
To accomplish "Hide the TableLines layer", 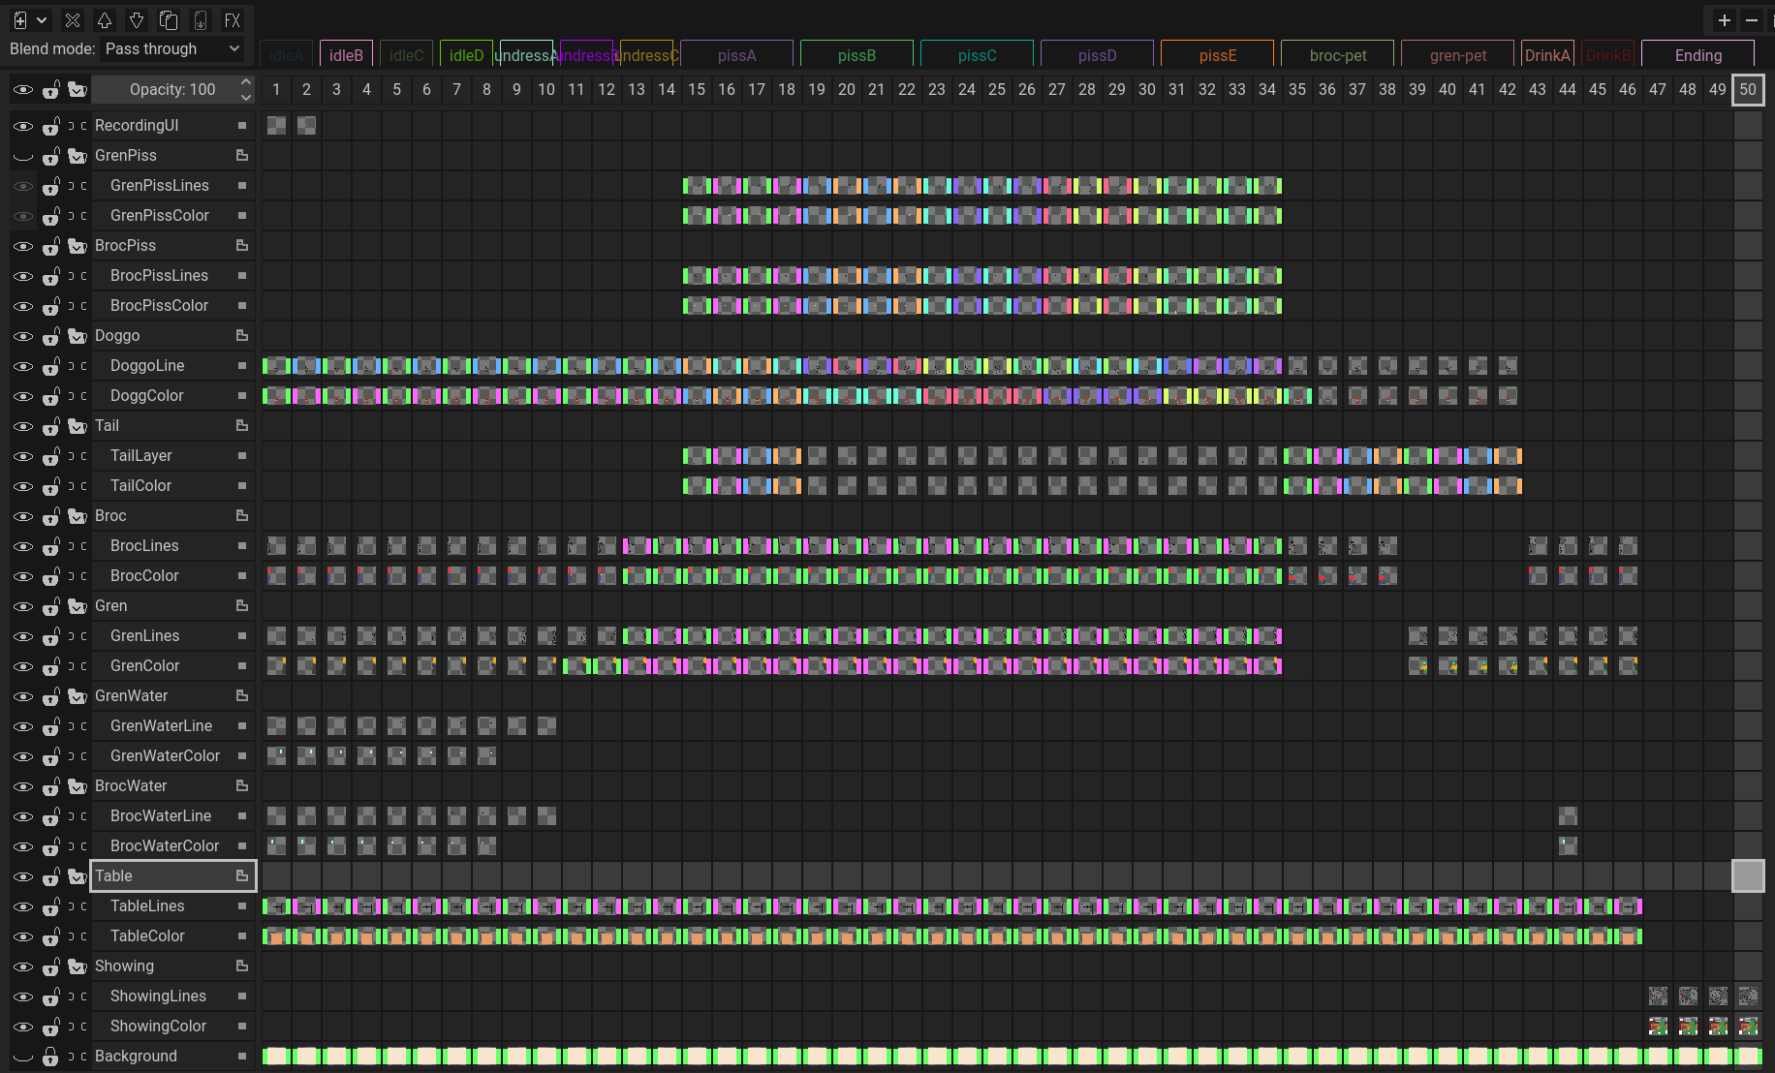I will click(x=22, y=906).
